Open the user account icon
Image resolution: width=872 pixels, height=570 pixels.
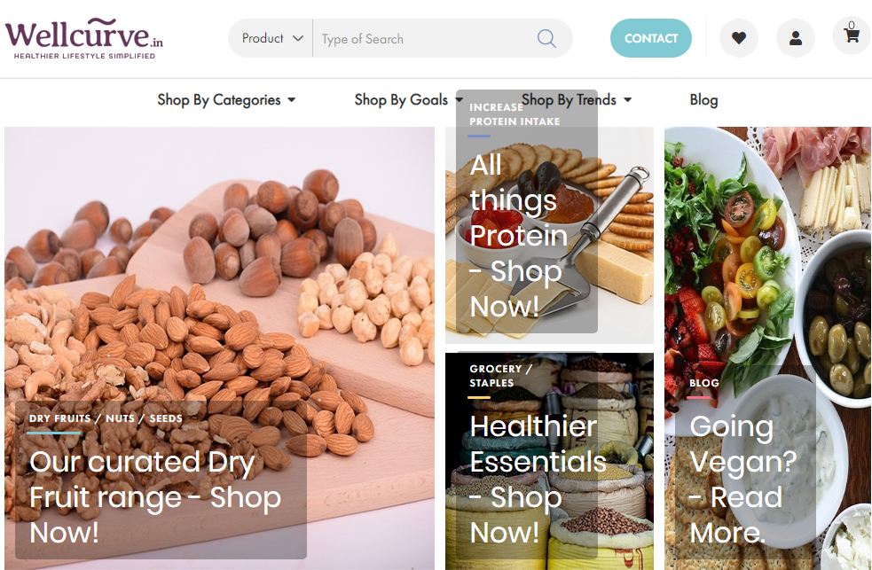pos(795,38)
